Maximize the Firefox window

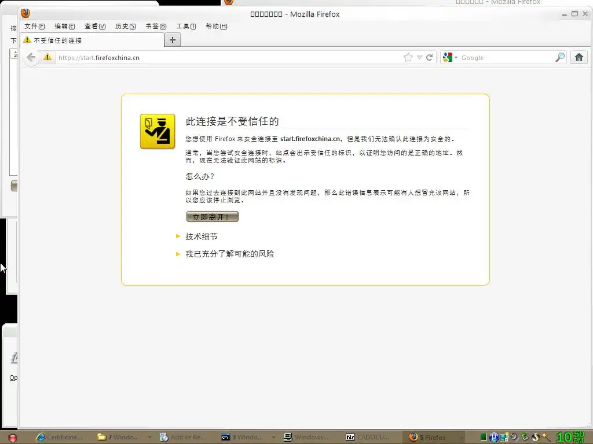[574, 14]
